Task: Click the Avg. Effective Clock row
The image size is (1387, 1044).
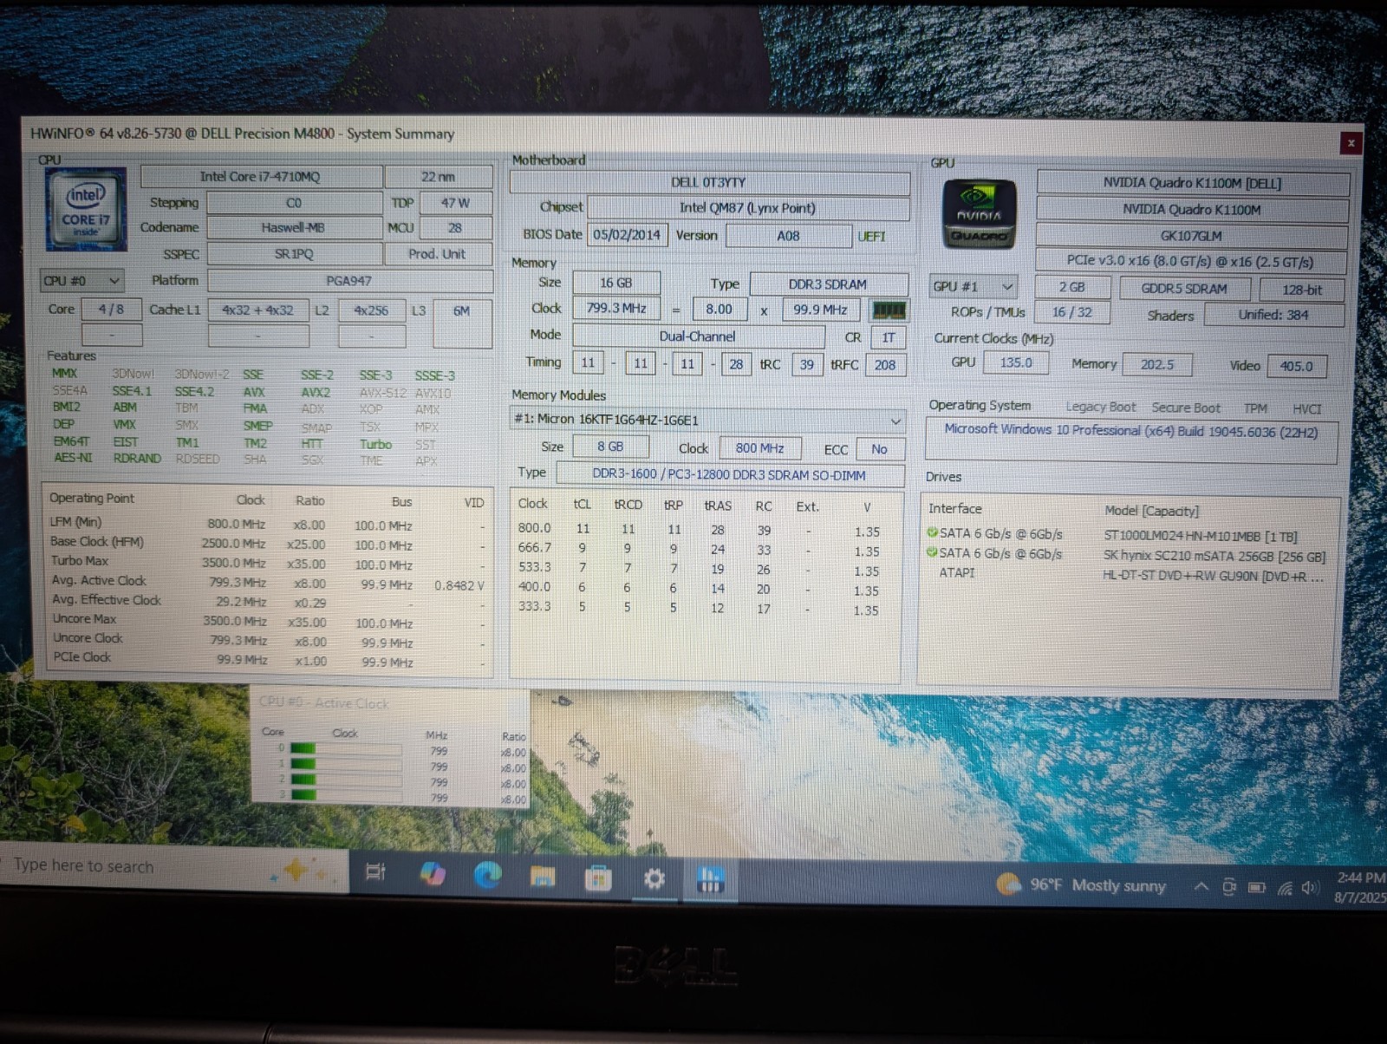Action: (x=268, y=601)
